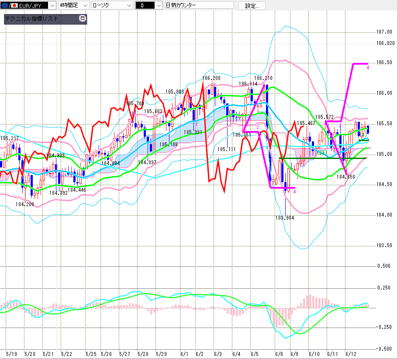The image size is (397, 359).
Task: Click the 187.00 price axis value
Action: 384,32
